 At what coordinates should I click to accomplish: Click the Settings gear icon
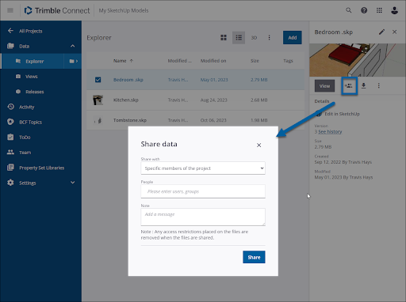click(10, 183)
